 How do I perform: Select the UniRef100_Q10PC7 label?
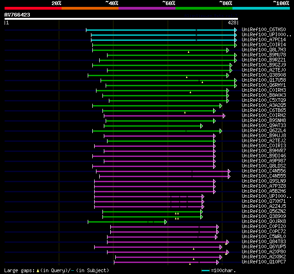(264, 262)
